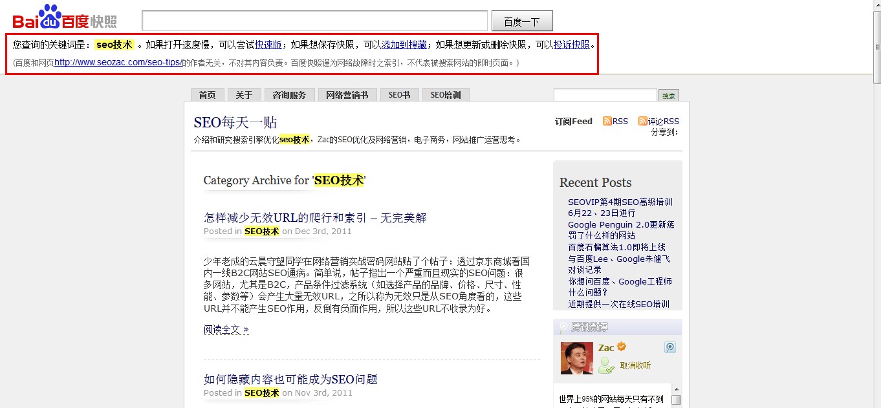The image size is (881, 408).
Task: Switch to the 首页 tab
Action: pos(207,94)
